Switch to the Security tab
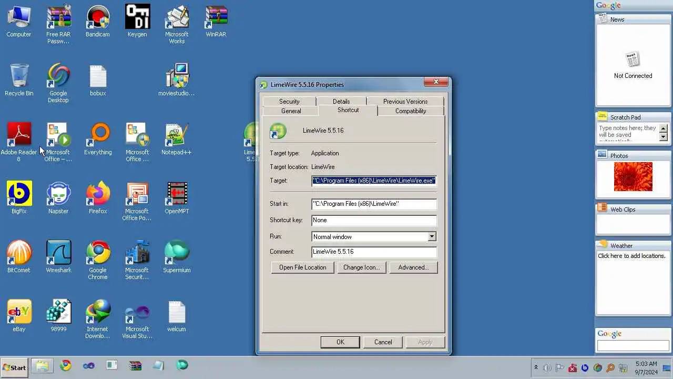Screen dimensions: 673x379 tap(289, 102)
